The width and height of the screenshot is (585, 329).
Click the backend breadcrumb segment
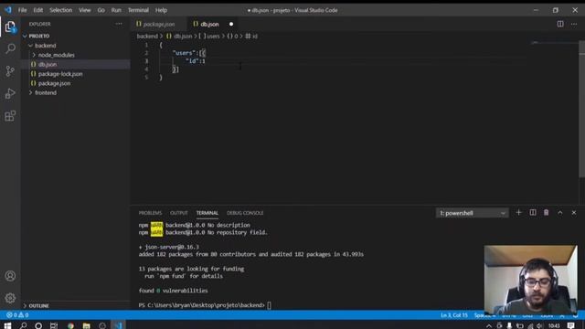147,37
